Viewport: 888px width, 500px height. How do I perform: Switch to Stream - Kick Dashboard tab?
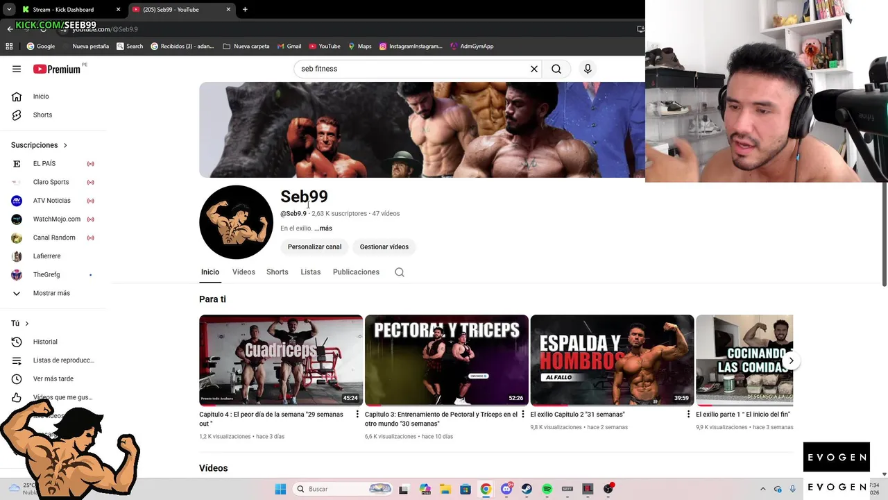72,10
